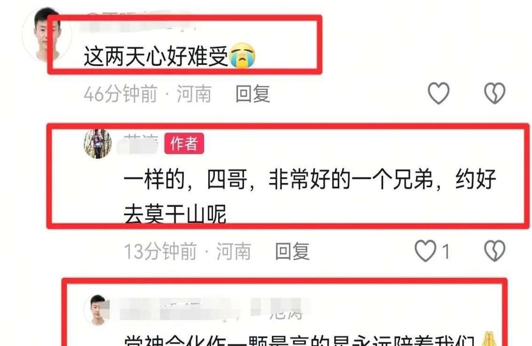Viewport: 532px width, 346px height.
Task: Tap the timestamp "13分钟前 · 河南"
Action: tap(188, 252)
